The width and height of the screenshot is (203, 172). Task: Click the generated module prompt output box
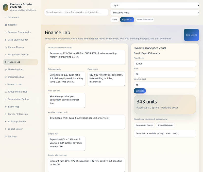pos(165,133)
